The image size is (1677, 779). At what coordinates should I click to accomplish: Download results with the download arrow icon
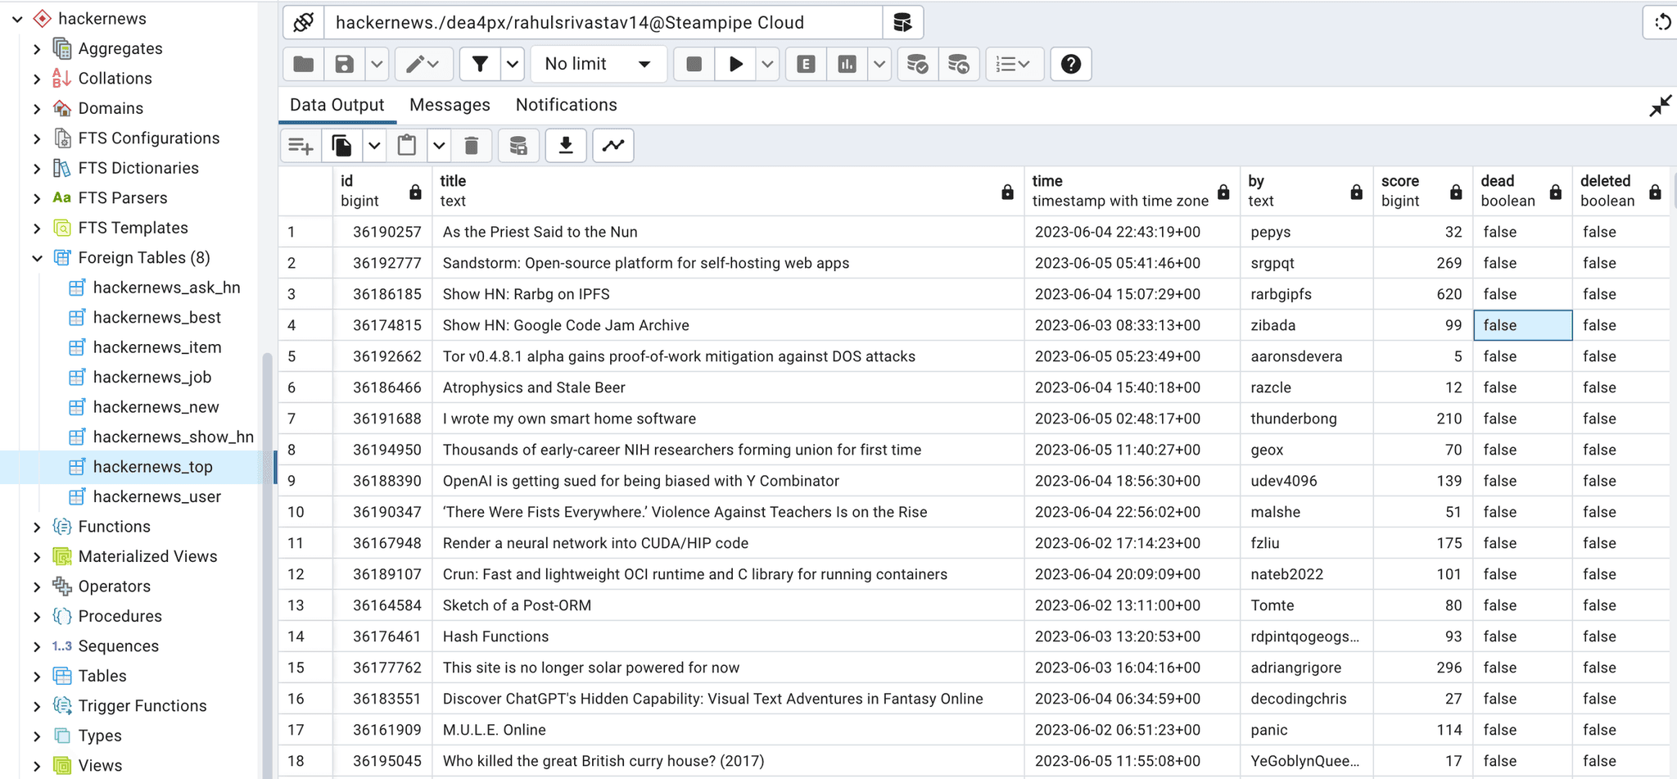click(565, 146)
